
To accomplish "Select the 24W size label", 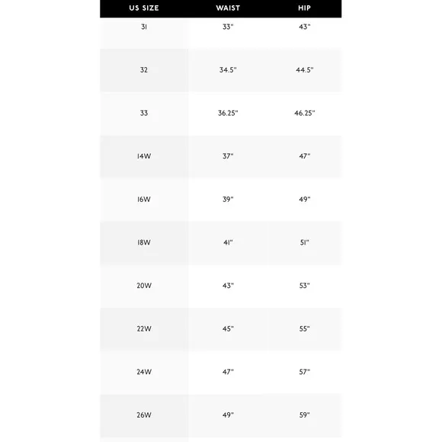I will [144, 372].
